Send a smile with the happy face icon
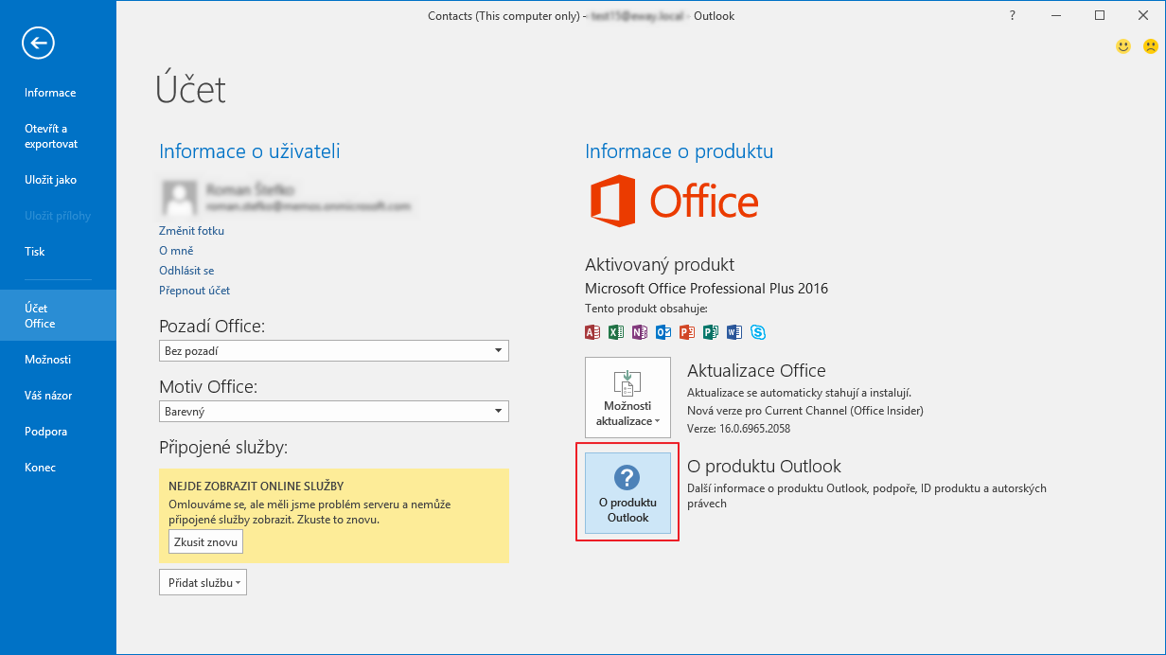 [1123, 45]
